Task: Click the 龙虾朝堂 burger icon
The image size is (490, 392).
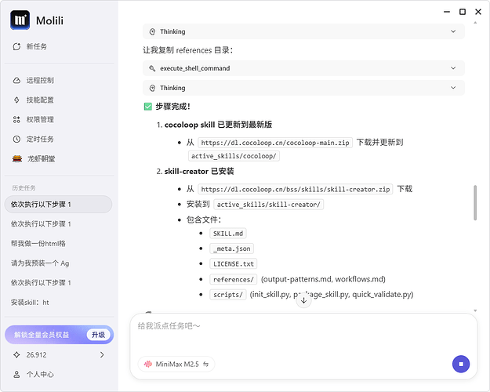Action: tap(17, 159)
